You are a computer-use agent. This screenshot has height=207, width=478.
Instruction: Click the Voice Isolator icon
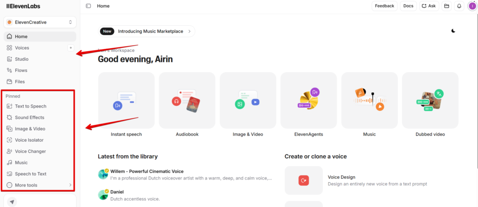click(9, 140)
